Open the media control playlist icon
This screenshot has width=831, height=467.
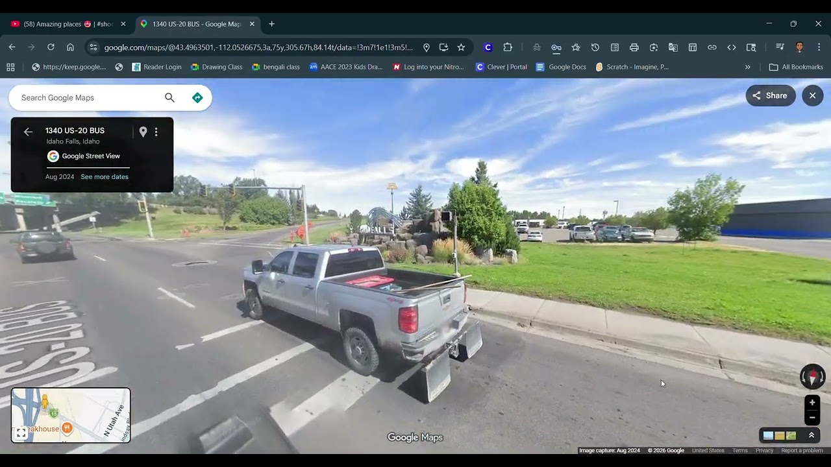780,47
